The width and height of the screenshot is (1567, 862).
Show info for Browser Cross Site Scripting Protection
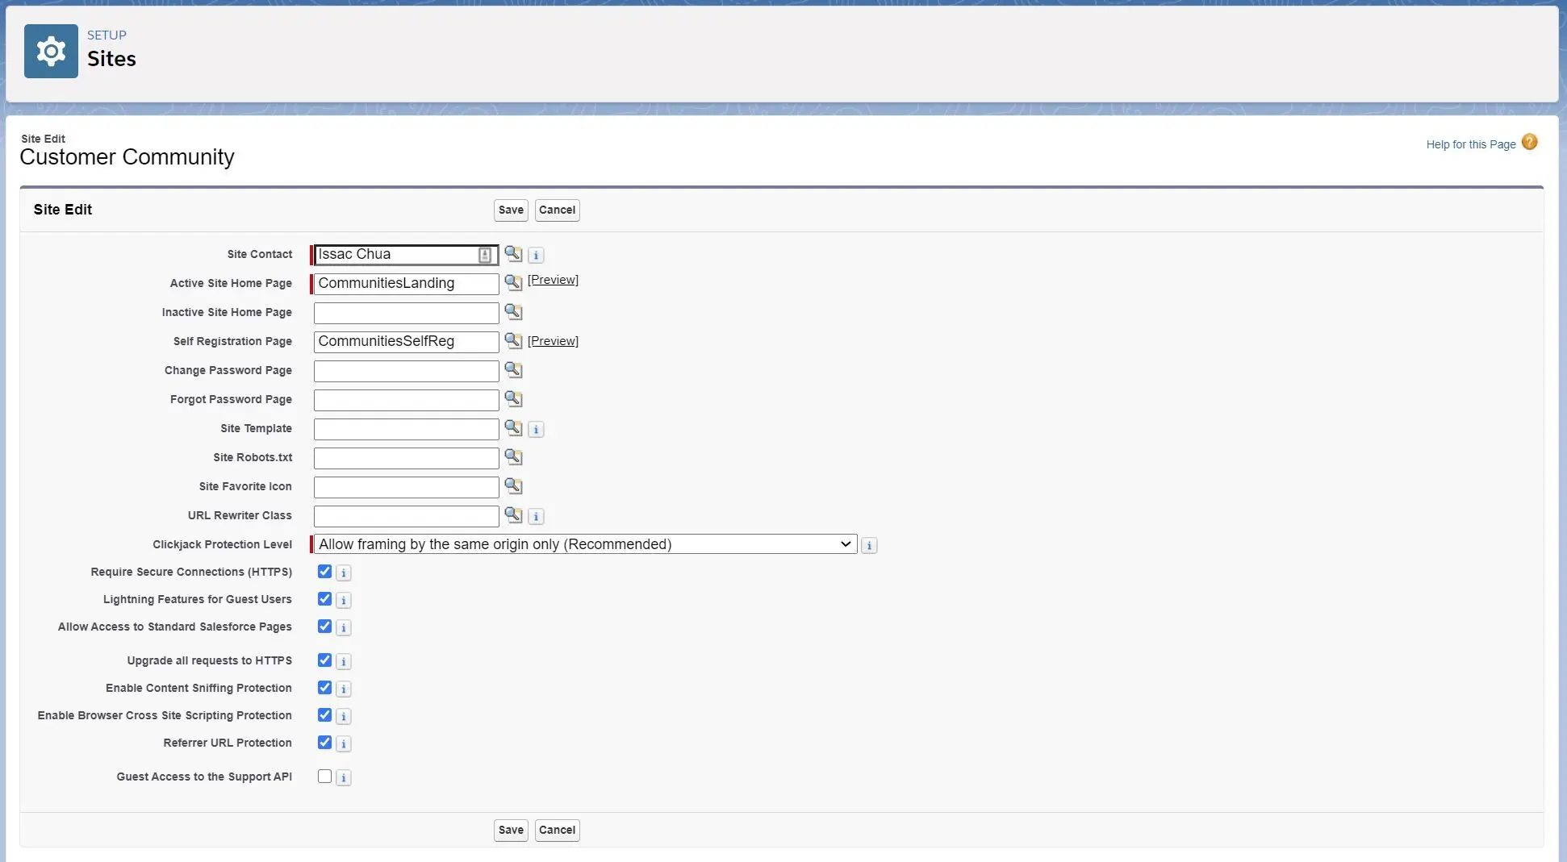(343, 717)
